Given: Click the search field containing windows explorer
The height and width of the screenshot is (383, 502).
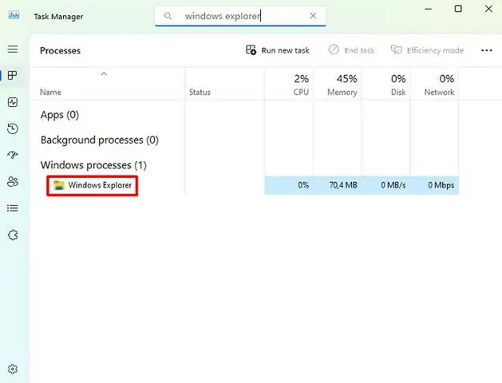Looking at the screenshot, I should click(x=240, y=16).
